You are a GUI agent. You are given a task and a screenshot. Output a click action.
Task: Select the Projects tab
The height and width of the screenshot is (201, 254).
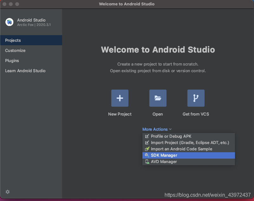(31, 40)
